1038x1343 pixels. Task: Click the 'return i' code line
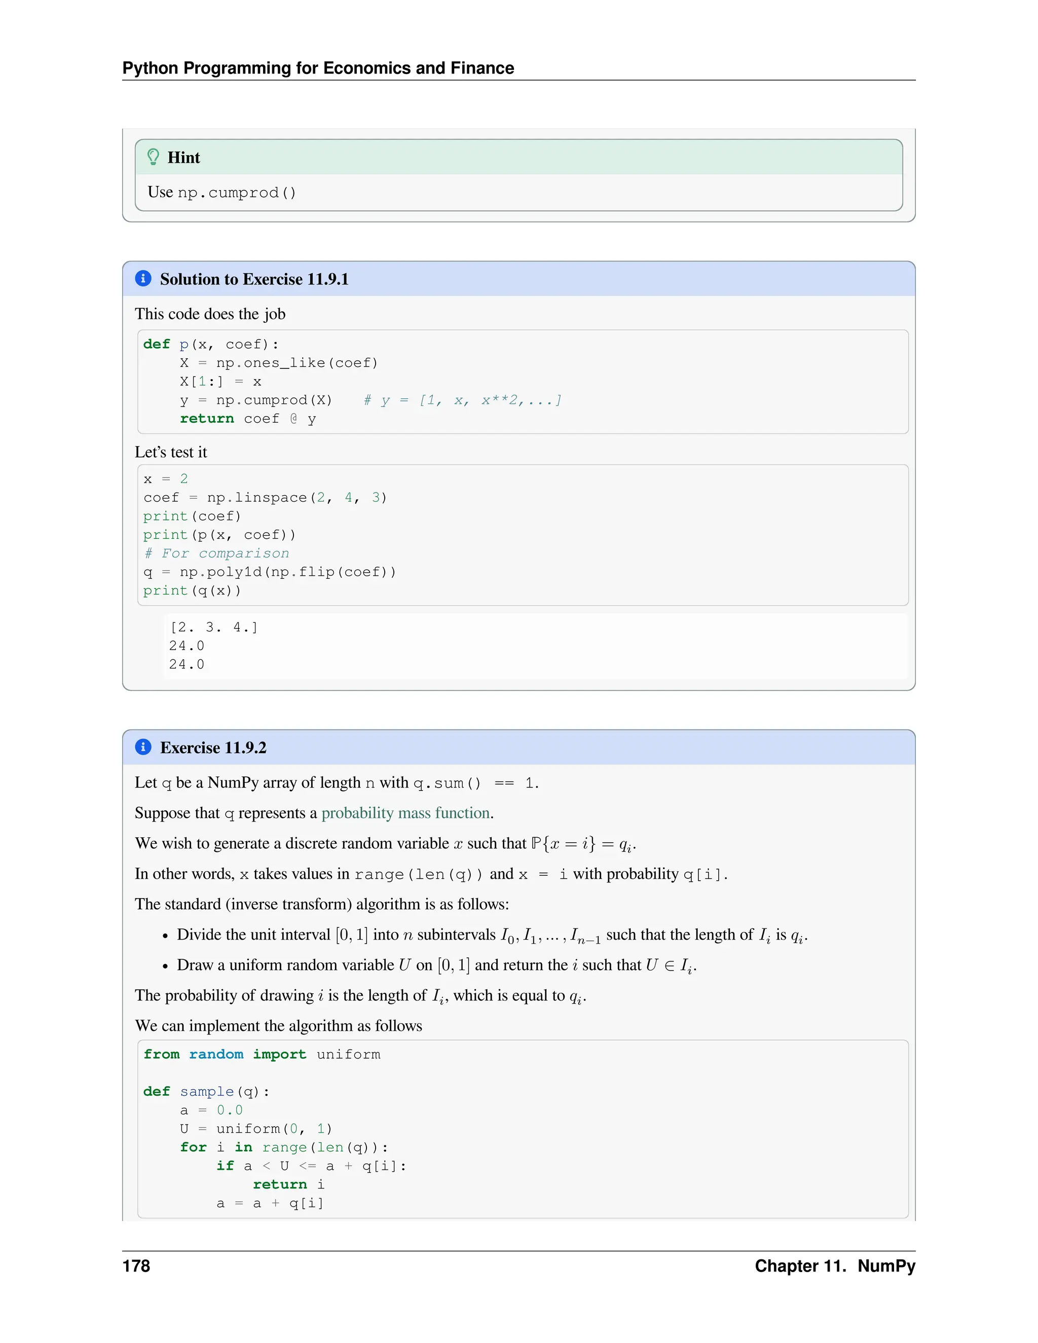pyautogui.click(x=288, y=1184)
